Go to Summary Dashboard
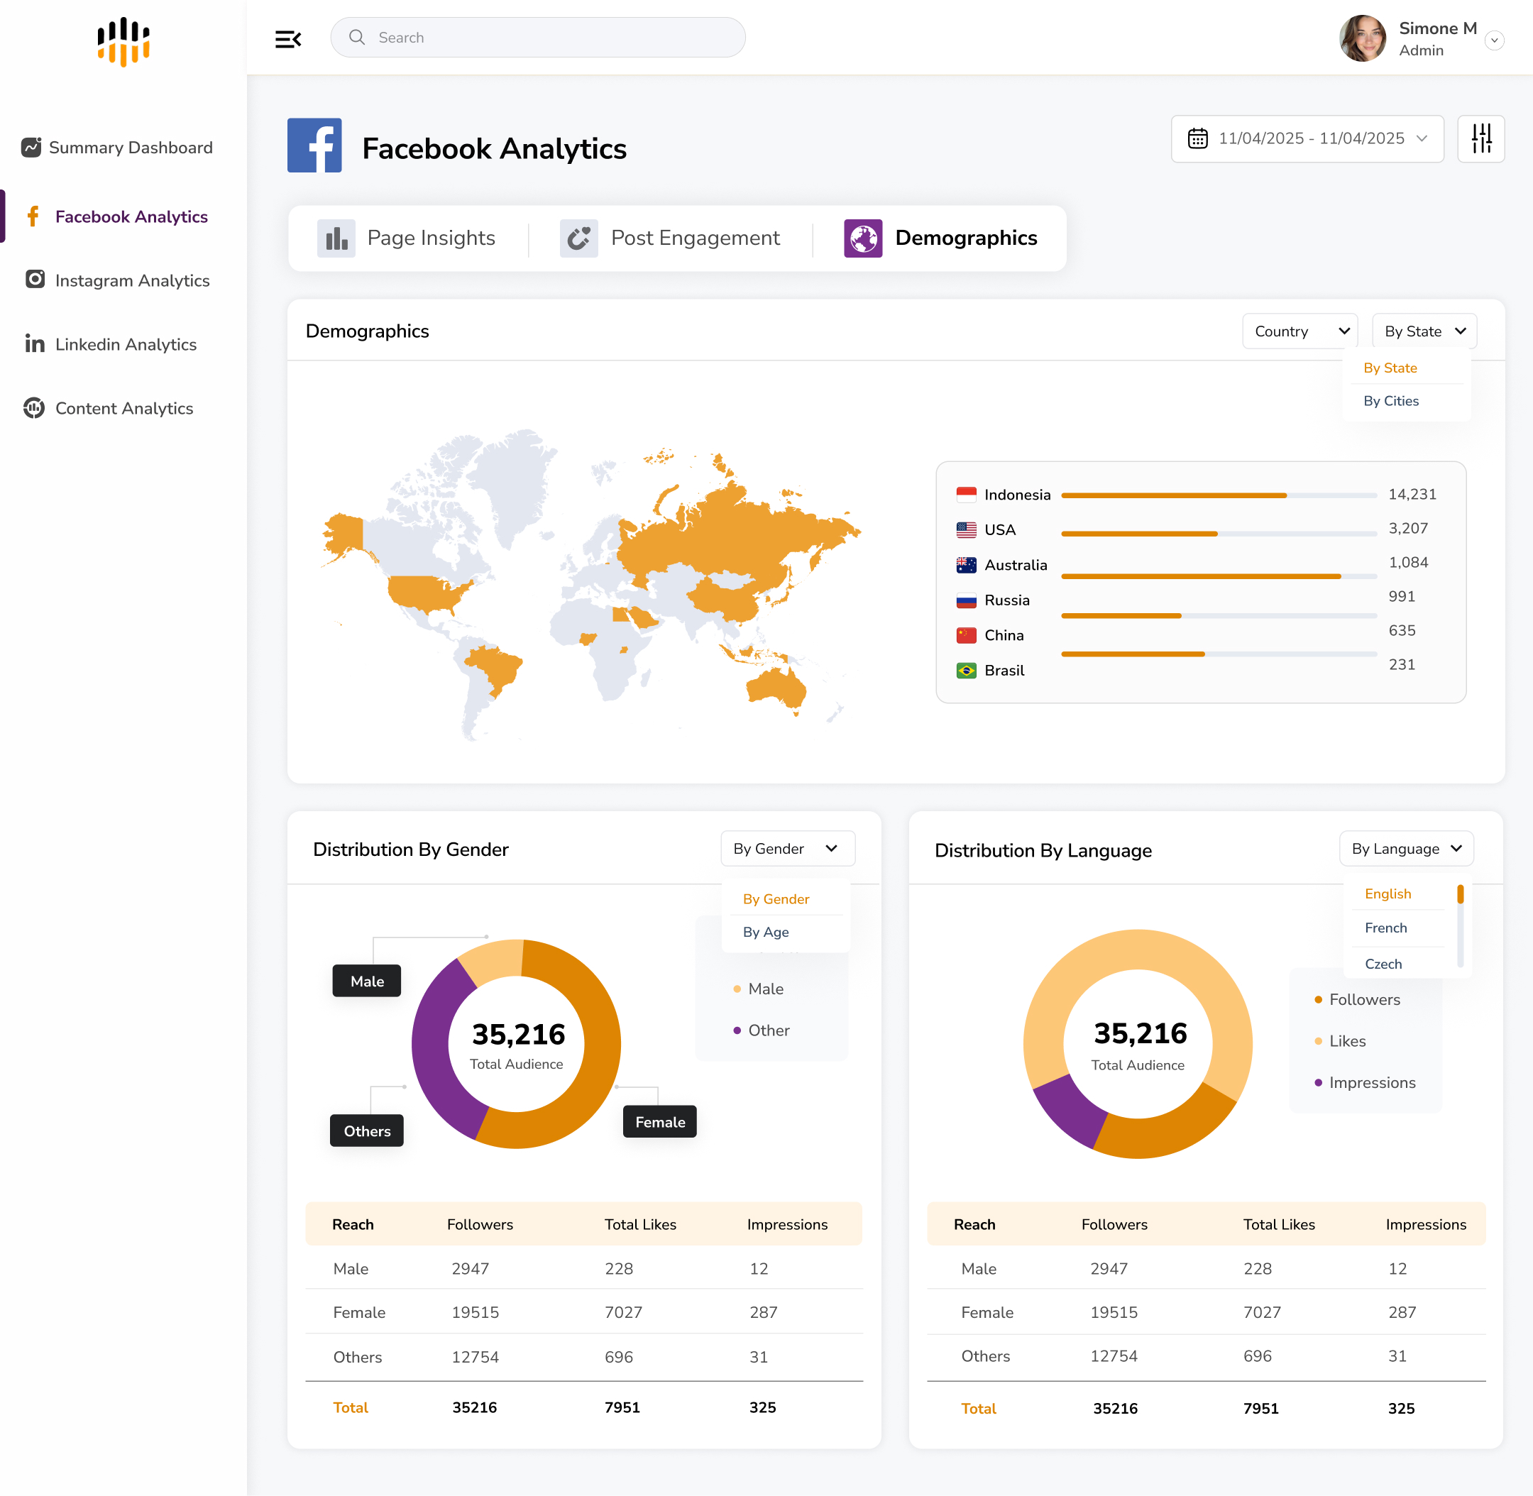Viewport: 1533px width, 1496px height. pyautogui.click(x=118, y=148)
